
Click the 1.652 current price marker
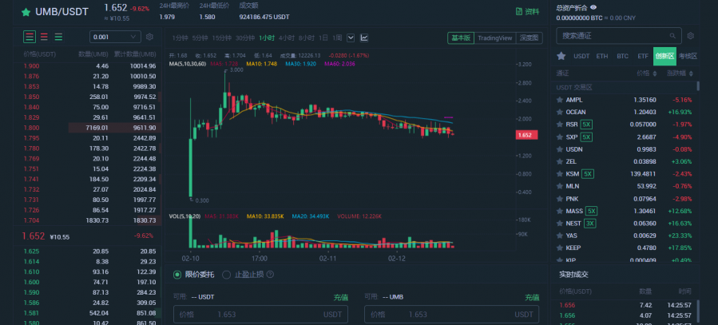[x=526, y=135]
